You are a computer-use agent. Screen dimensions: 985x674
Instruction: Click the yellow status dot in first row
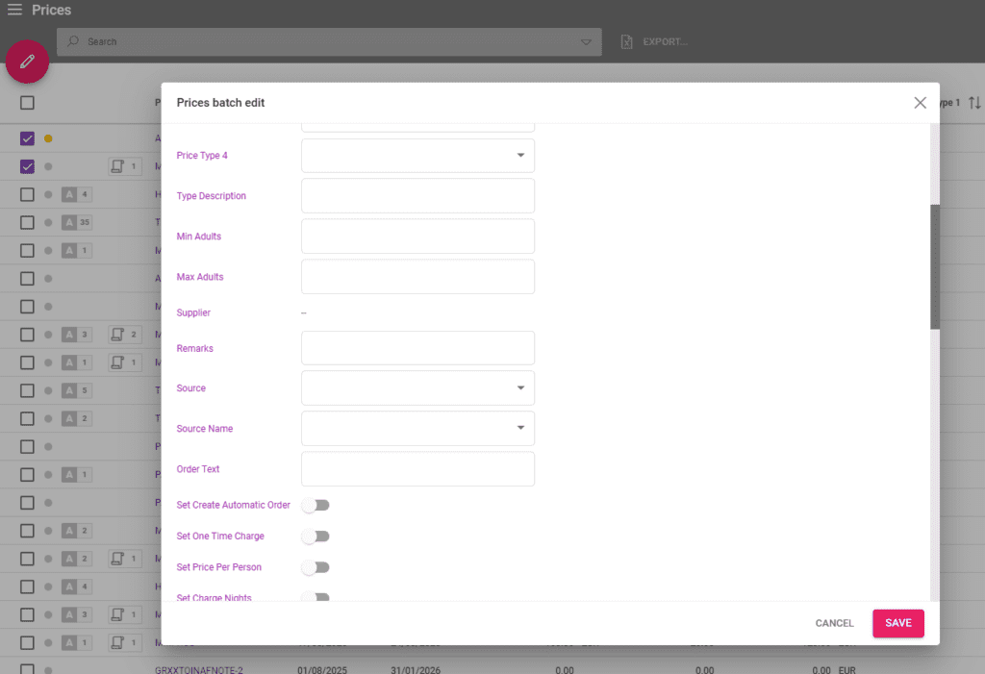(x=48, y=138)
